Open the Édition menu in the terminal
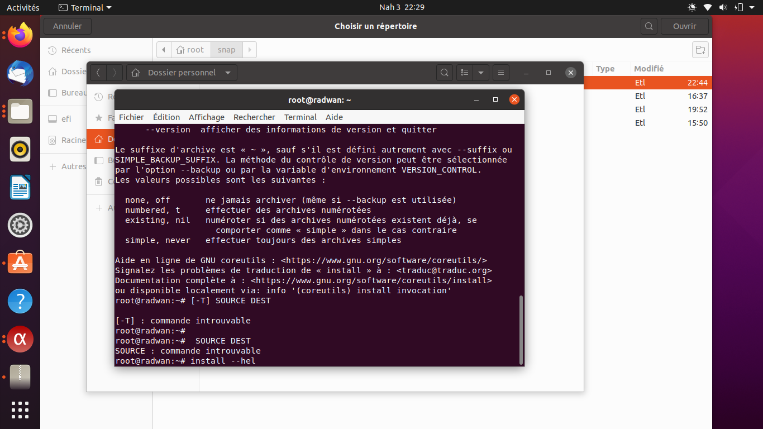The height and width of the screenshot is (429, 763). coord(166,117)
